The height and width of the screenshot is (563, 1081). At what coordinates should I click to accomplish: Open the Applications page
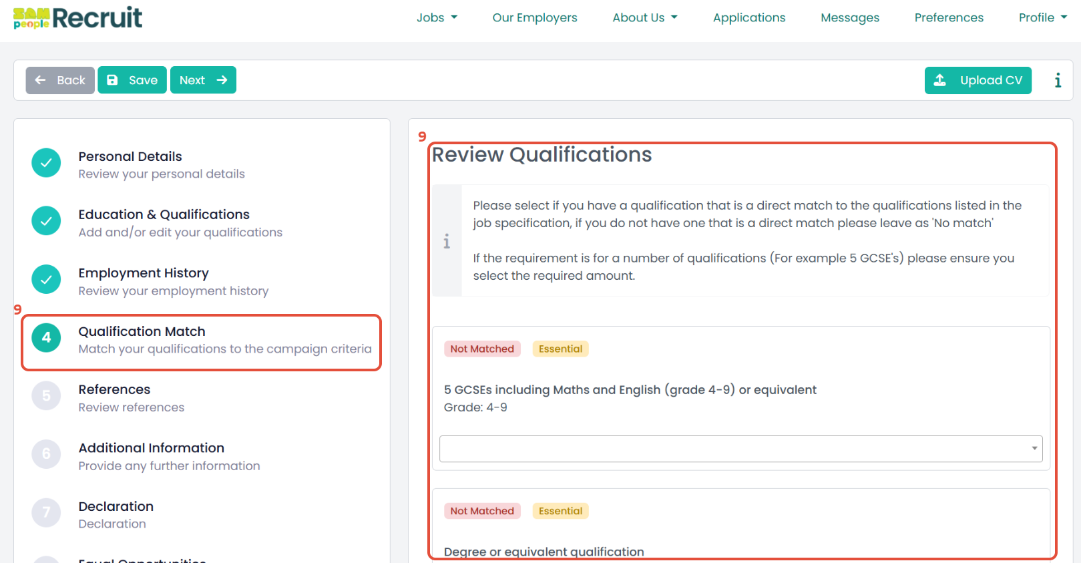coord(749,18)
